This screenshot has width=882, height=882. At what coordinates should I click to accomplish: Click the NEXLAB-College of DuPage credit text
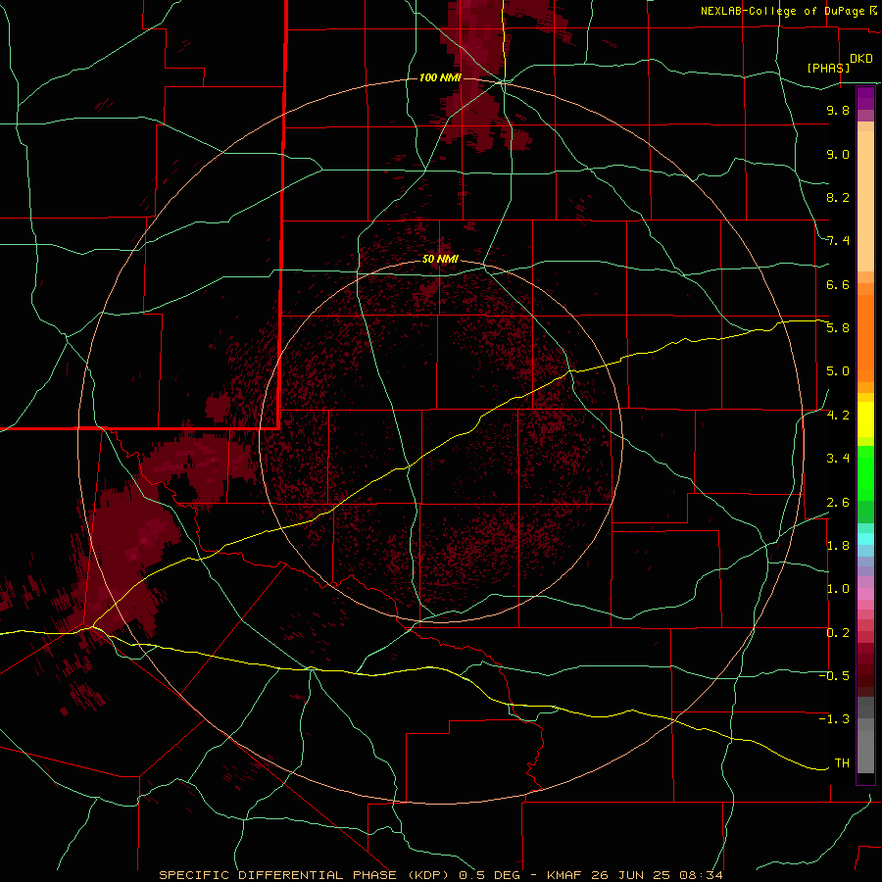point(784,11)
